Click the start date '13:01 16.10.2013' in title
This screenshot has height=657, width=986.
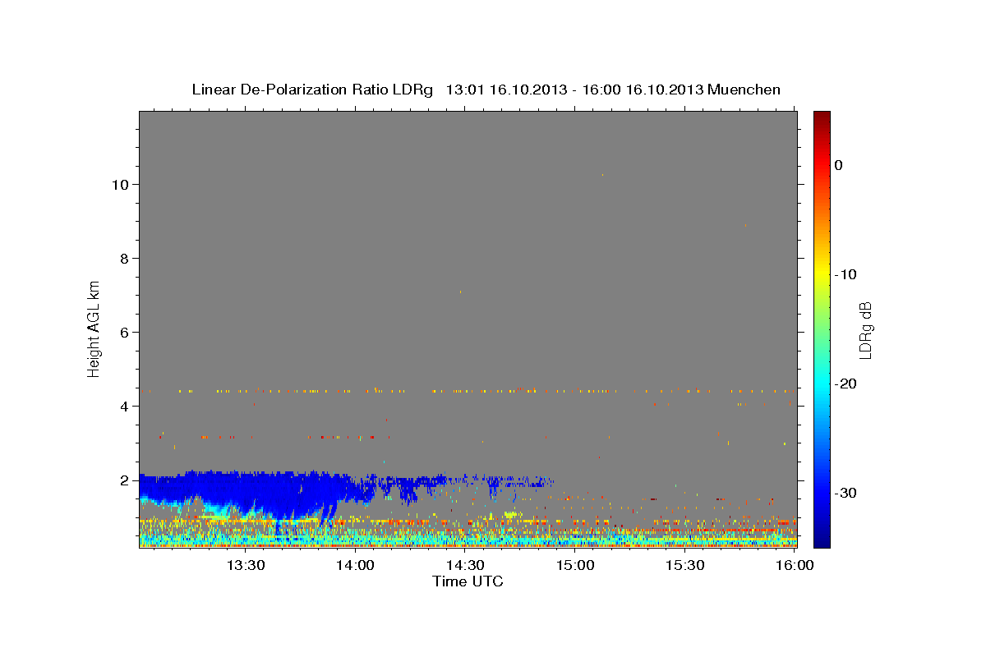506,90
